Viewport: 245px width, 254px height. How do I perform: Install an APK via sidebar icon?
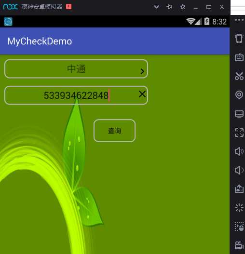point(239,189)
